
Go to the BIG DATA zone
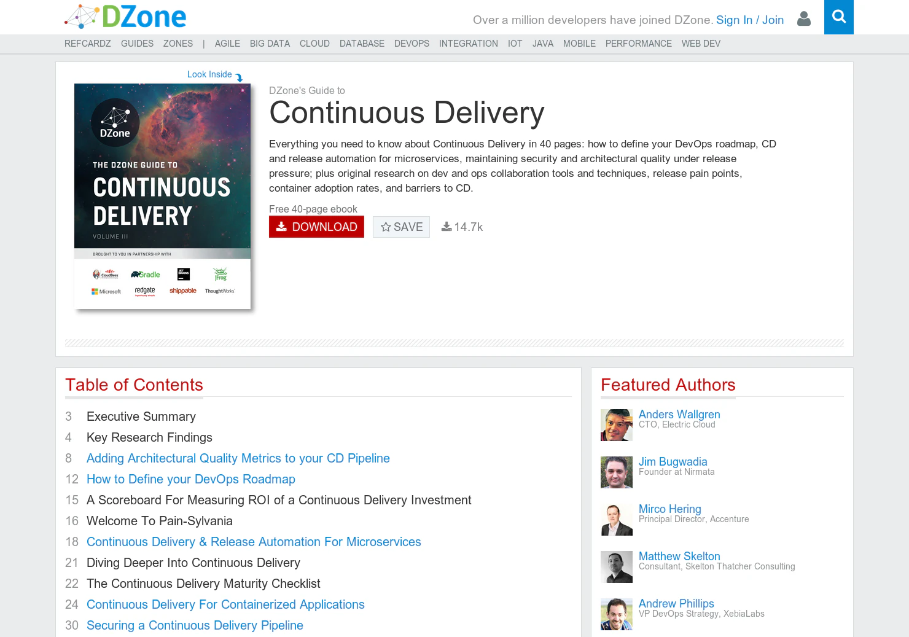(x=270, y=44)
